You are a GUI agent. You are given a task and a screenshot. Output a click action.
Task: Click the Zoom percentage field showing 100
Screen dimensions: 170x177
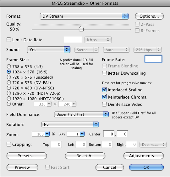point(39,134)
